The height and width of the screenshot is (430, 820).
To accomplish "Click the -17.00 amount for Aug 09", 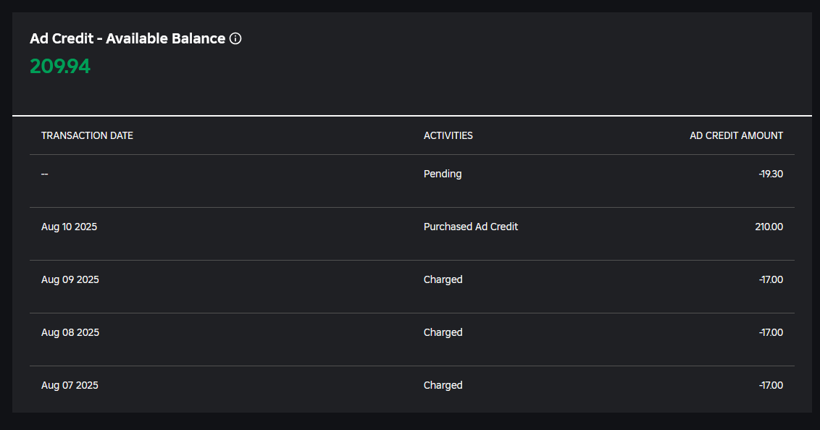I will (770, 279).
